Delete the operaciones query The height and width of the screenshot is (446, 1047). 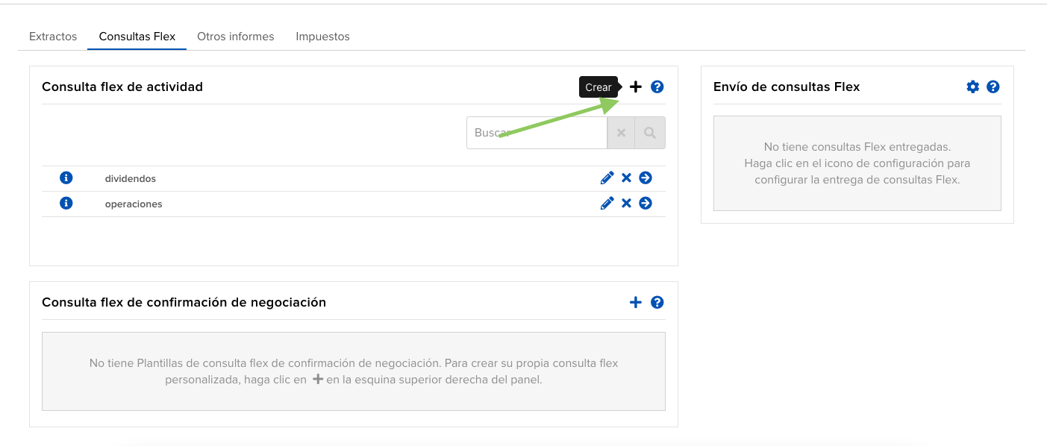pos(626,204)
